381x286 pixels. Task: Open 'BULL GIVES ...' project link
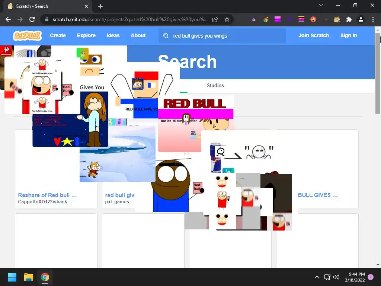318,195
